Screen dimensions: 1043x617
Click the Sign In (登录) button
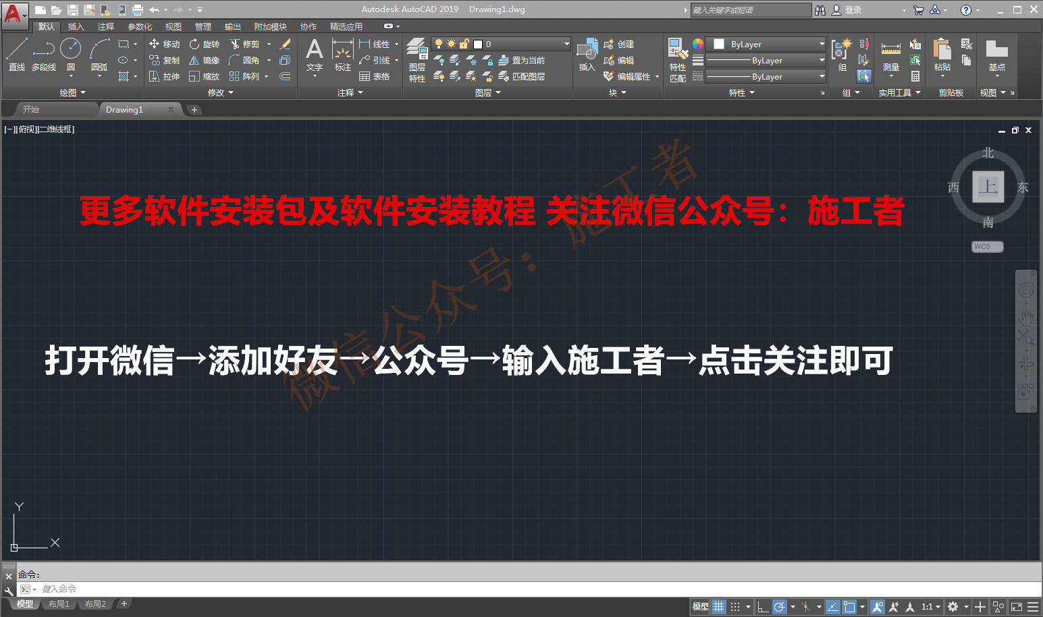(847, 9)
